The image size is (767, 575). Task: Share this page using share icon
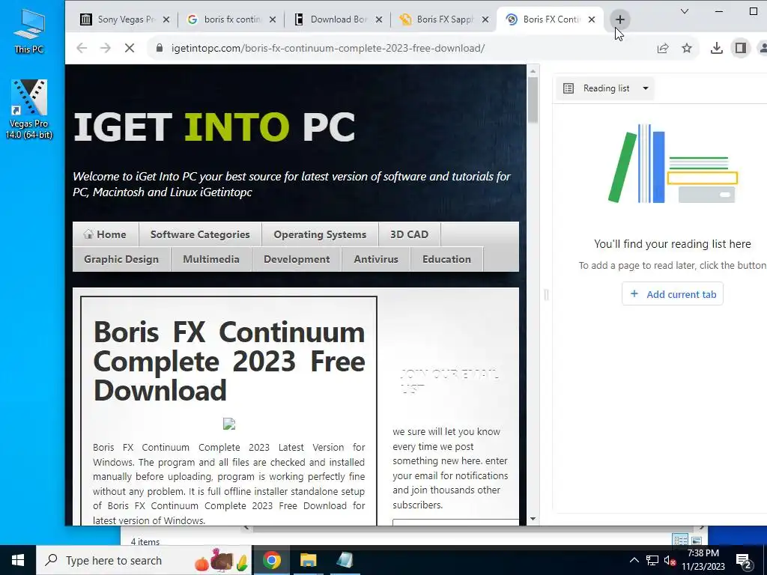(663, 48)
